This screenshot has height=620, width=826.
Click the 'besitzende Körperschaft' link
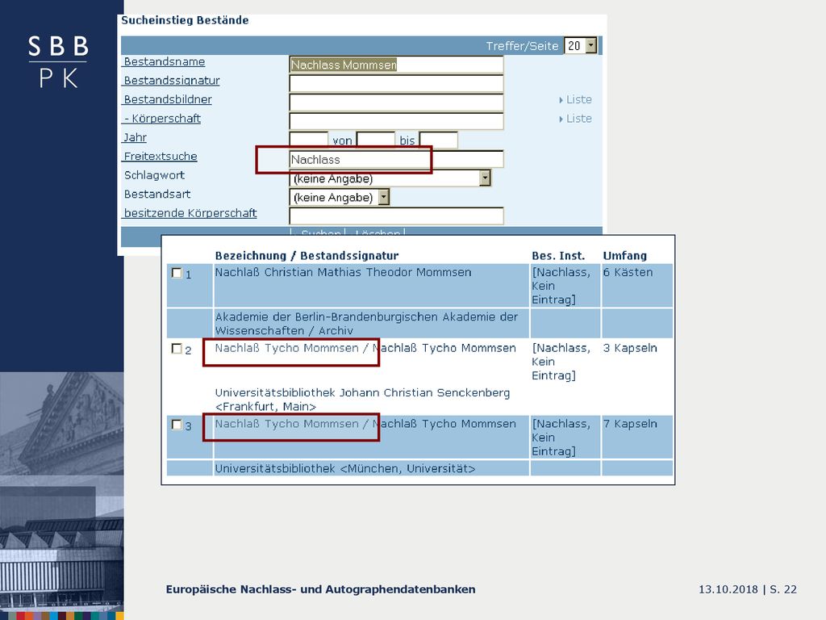(190, 213)
